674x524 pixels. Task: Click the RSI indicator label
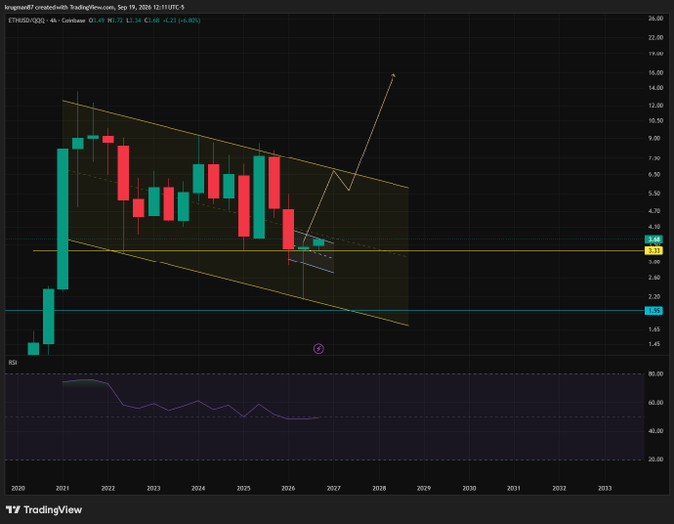click(x=13, y=363)
